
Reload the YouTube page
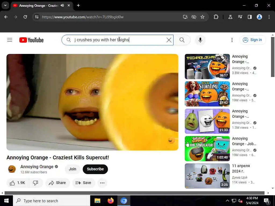pos(25,17)
